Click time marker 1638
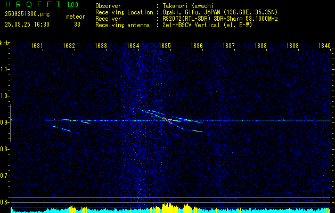 (260, 45)
